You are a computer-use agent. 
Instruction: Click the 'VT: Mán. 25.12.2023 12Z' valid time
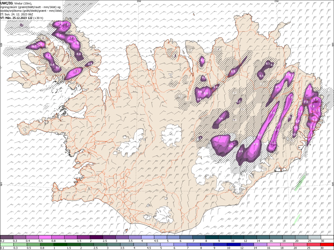pos(16,18)
